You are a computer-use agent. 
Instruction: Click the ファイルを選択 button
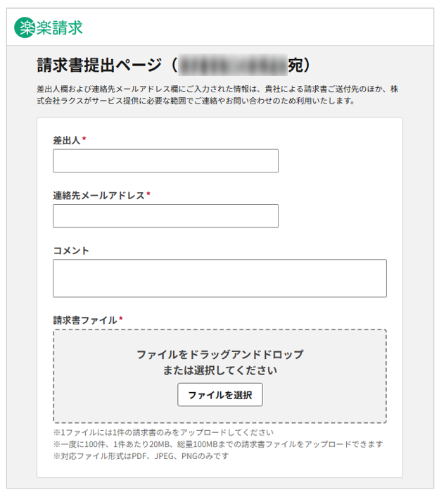[220, 395]
